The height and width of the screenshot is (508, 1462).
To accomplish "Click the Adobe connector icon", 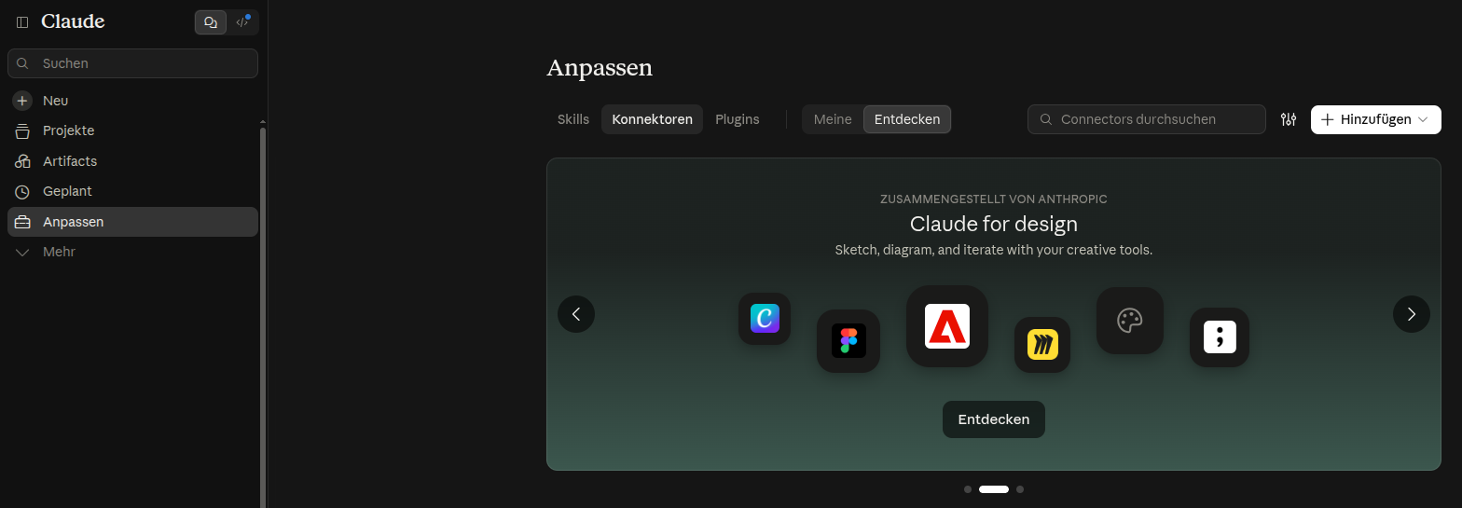I will point(947,326).
